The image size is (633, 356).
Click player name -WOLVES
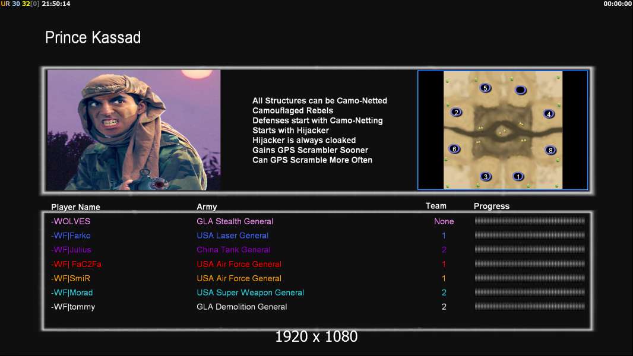click(x=71, y=221)
